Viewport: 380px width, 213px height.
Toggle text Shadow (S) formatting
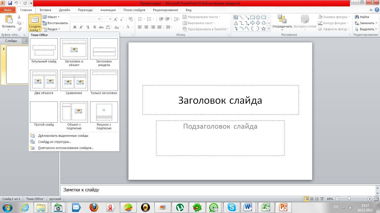point(95,27)
